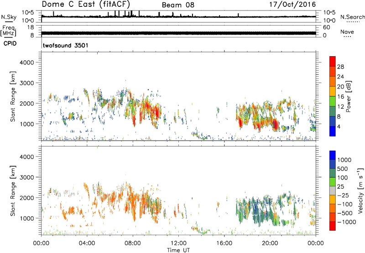Screen dimensions: 365x253
Task: Click the 'N.Sky' legend label
Action: pos(9,17)
